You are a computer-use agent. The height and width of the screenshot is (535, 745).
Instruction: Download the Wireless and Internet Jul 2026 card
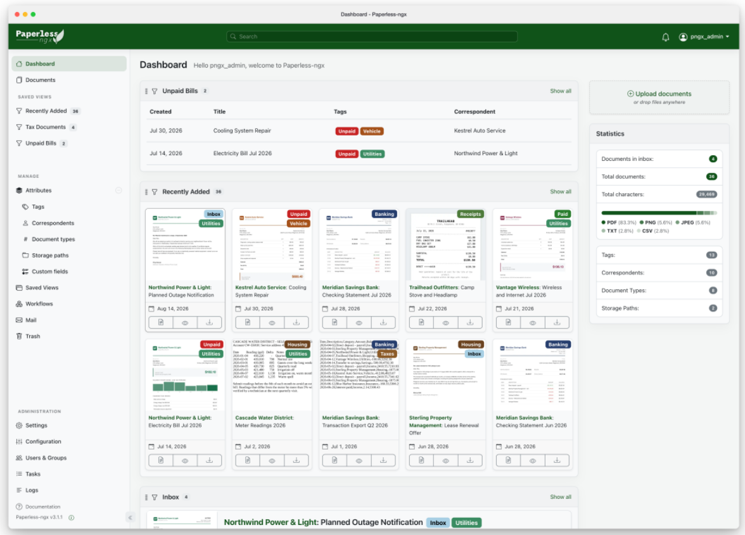[557, 323]
